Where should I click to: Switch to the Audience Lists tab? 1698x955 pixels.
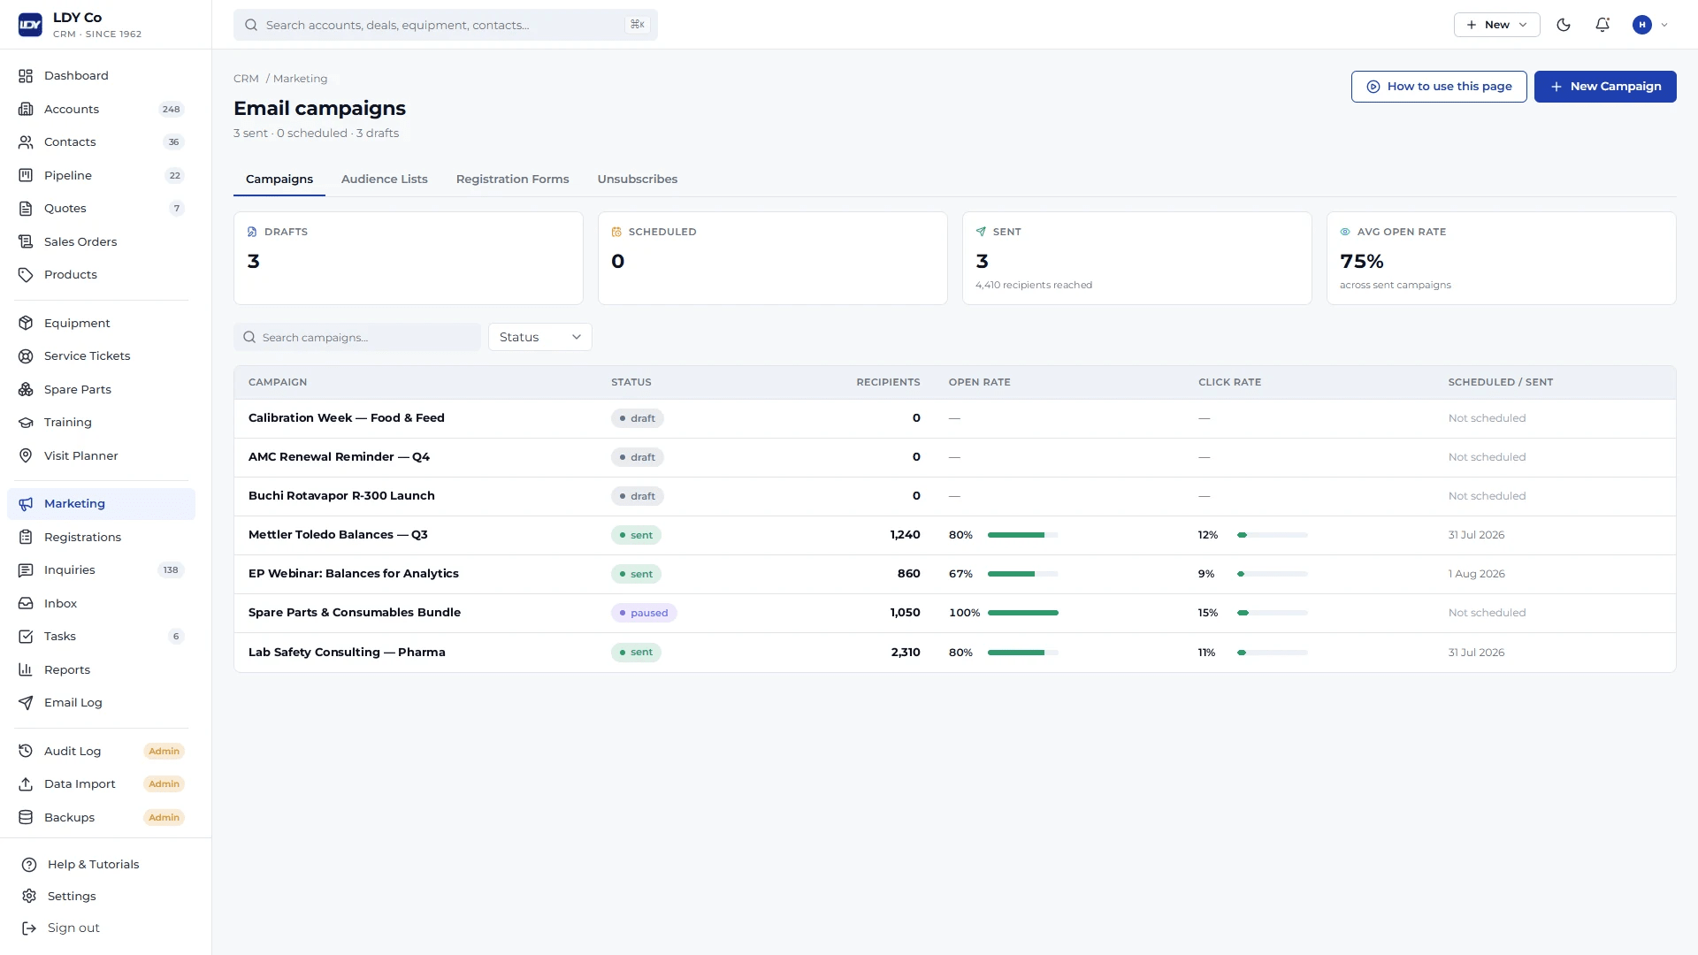tap(385, 180)
